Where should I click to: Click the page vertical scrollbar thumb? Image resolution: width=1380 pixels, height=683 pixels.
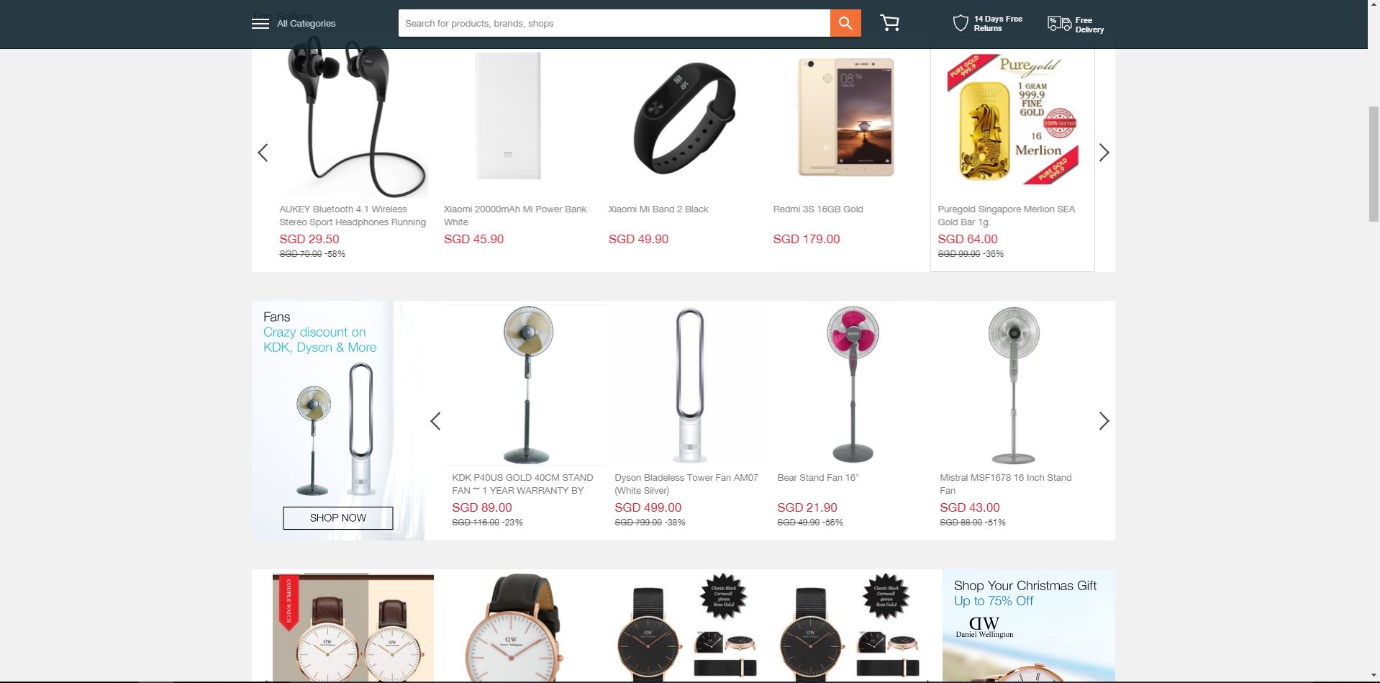pos(1374,163)
